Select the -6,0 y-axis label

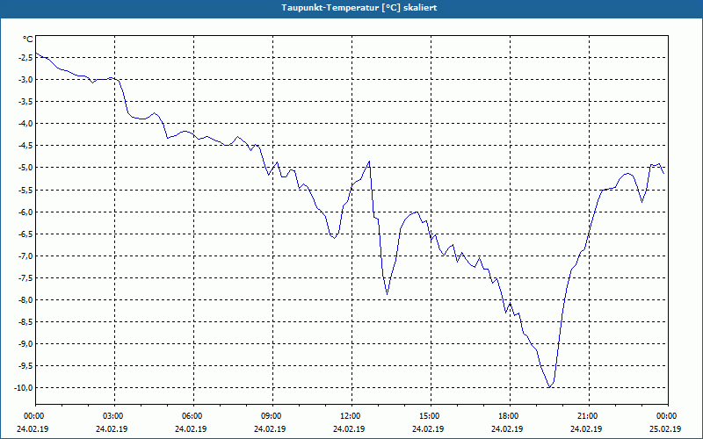pyautogui.click(x=25, y=212)
